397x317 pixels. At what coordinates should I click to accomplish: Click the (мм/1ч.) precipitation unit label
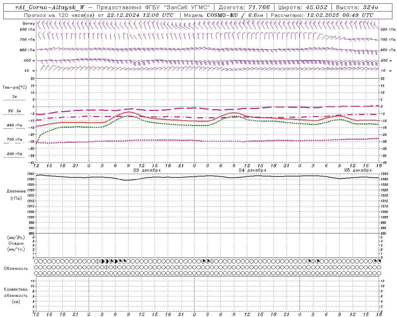point(16,249)
